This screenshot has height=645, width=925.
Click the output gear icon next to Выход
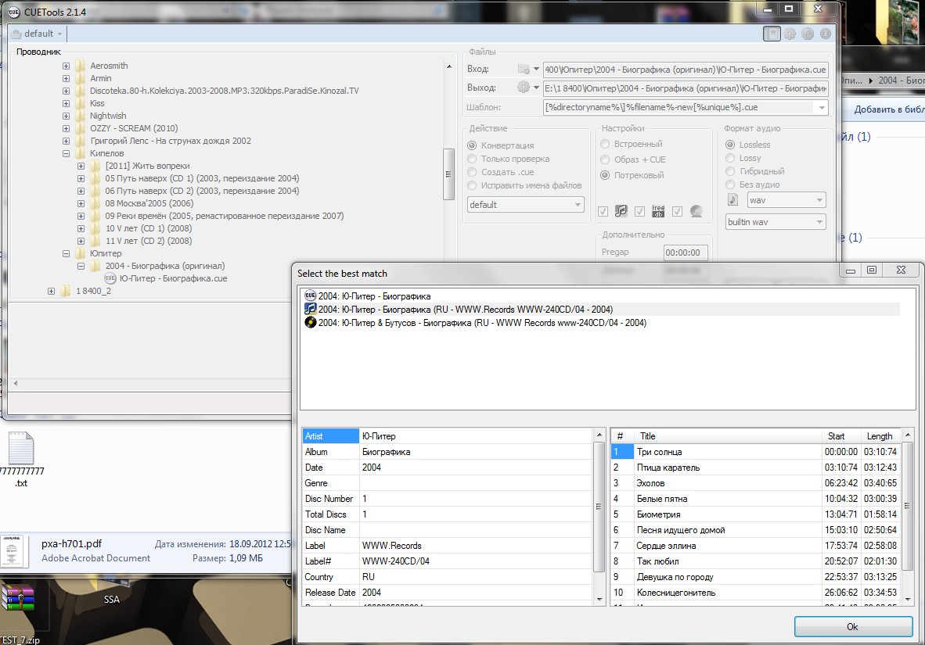click(x=524, y=88)
